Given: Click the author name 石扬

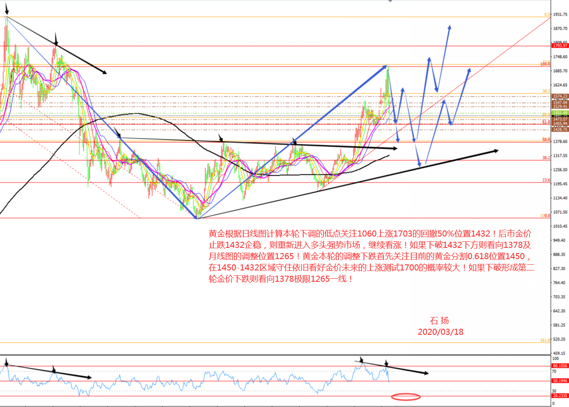Looking at the screenshot, I should (x=439, y=321).
